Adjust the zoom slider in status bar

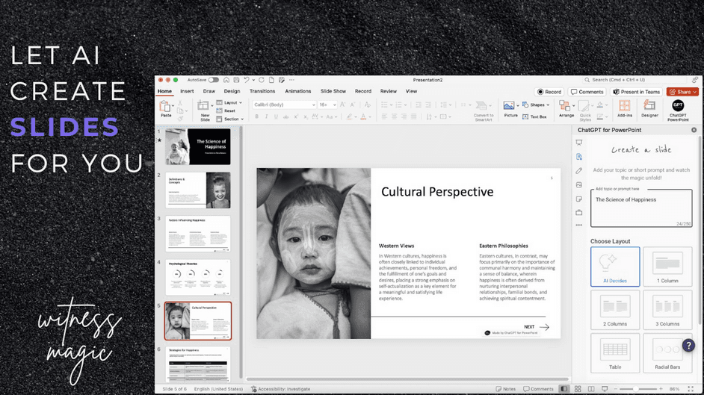pyautogui.click(x=637, y=389)
